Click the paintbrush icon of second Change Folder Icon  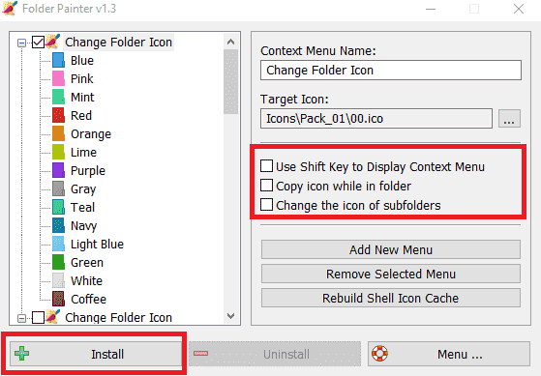53,317
